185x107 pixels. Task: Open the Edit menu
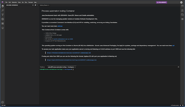pyautogui.click(x=10, y=2)
